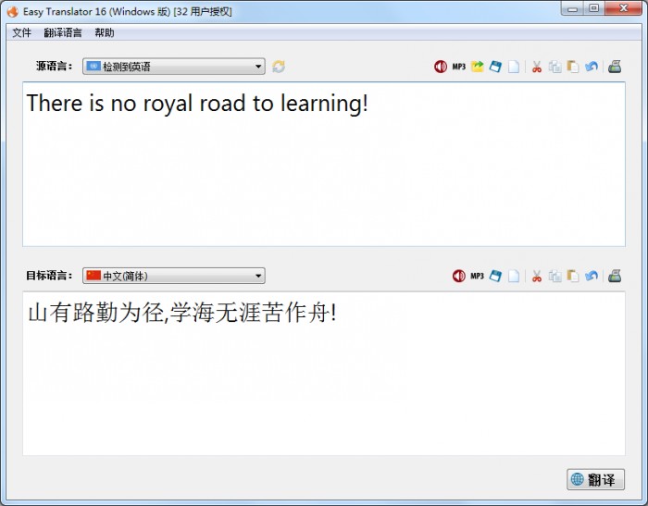This screenshot has width=648, height=506.
Task: Cut translated text with scissors icon
Action: tap(537, 276)
